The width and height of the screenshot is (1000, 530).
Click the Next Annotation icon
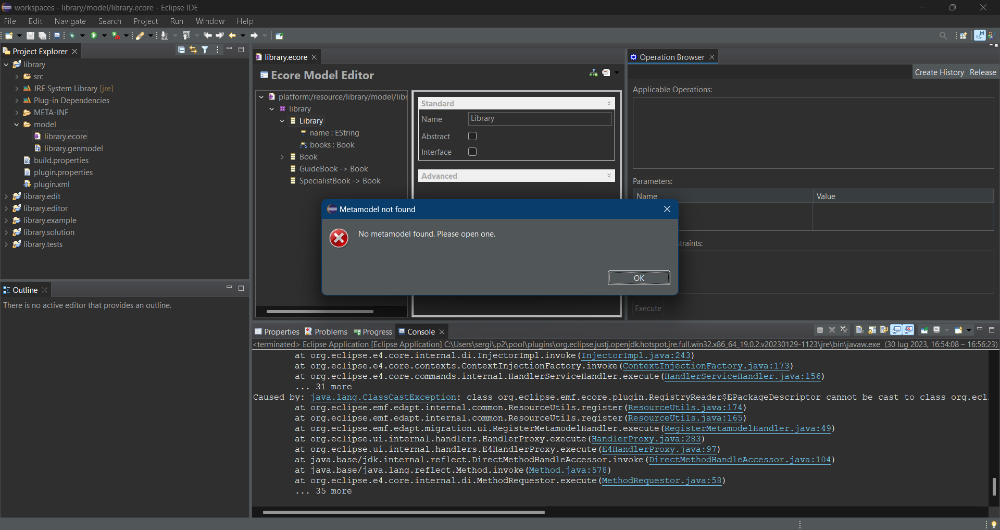click(165, 35)
